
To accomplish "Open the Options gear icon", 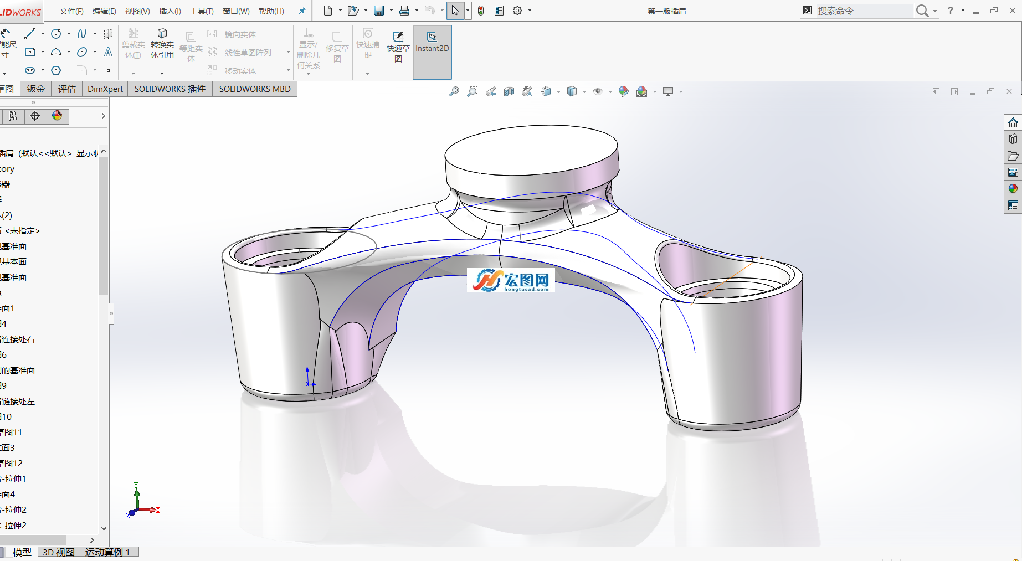I will click(517, 11).
